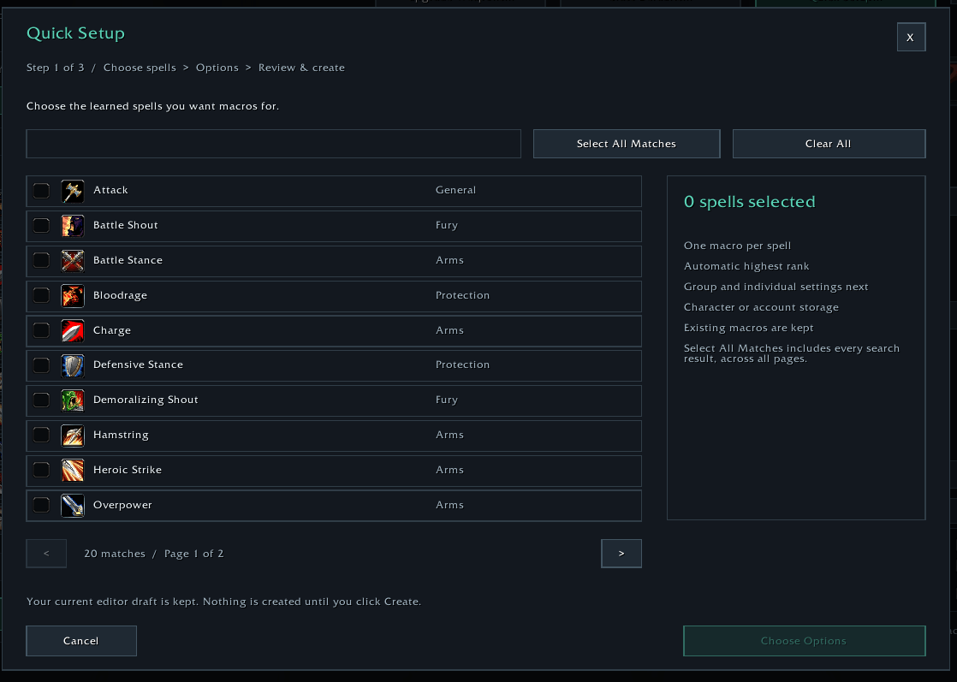Click the Heroic Strike spell name
This screenshot has height=682, width=957.
click(x=128, y=470)
